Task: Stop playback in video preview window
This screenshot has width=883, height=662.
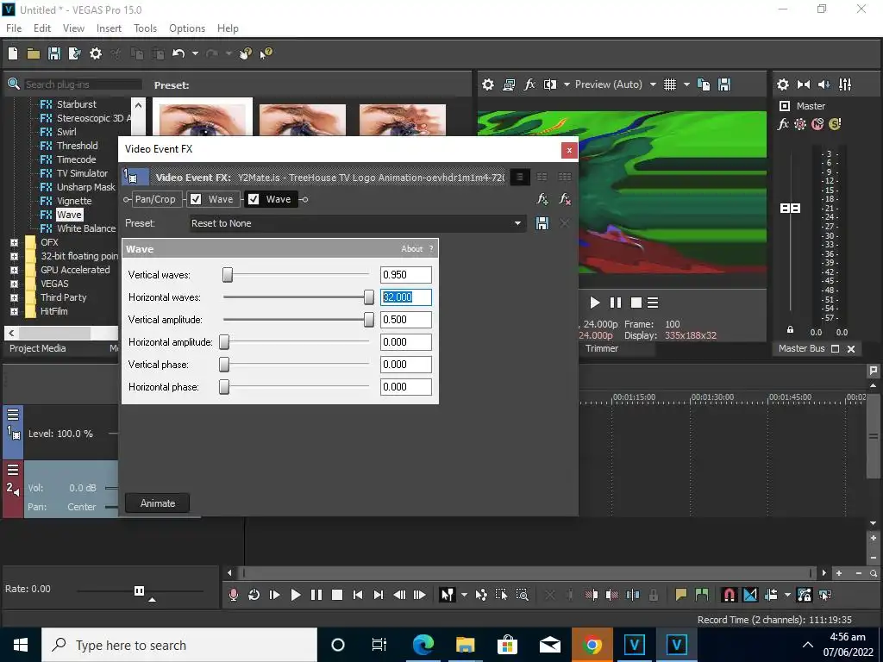Action: 636,303
